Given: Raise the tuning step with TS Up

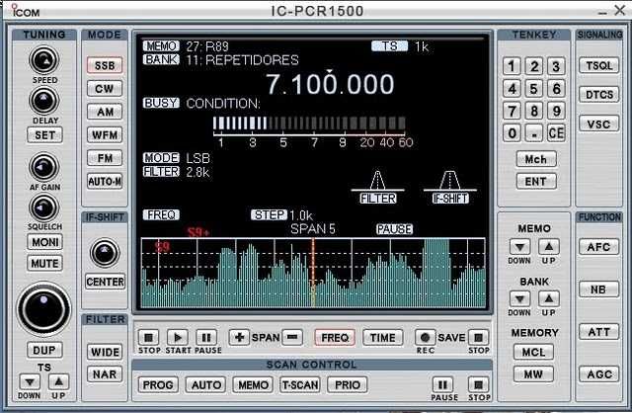Looking at the screenshot, I should [59, 381].
